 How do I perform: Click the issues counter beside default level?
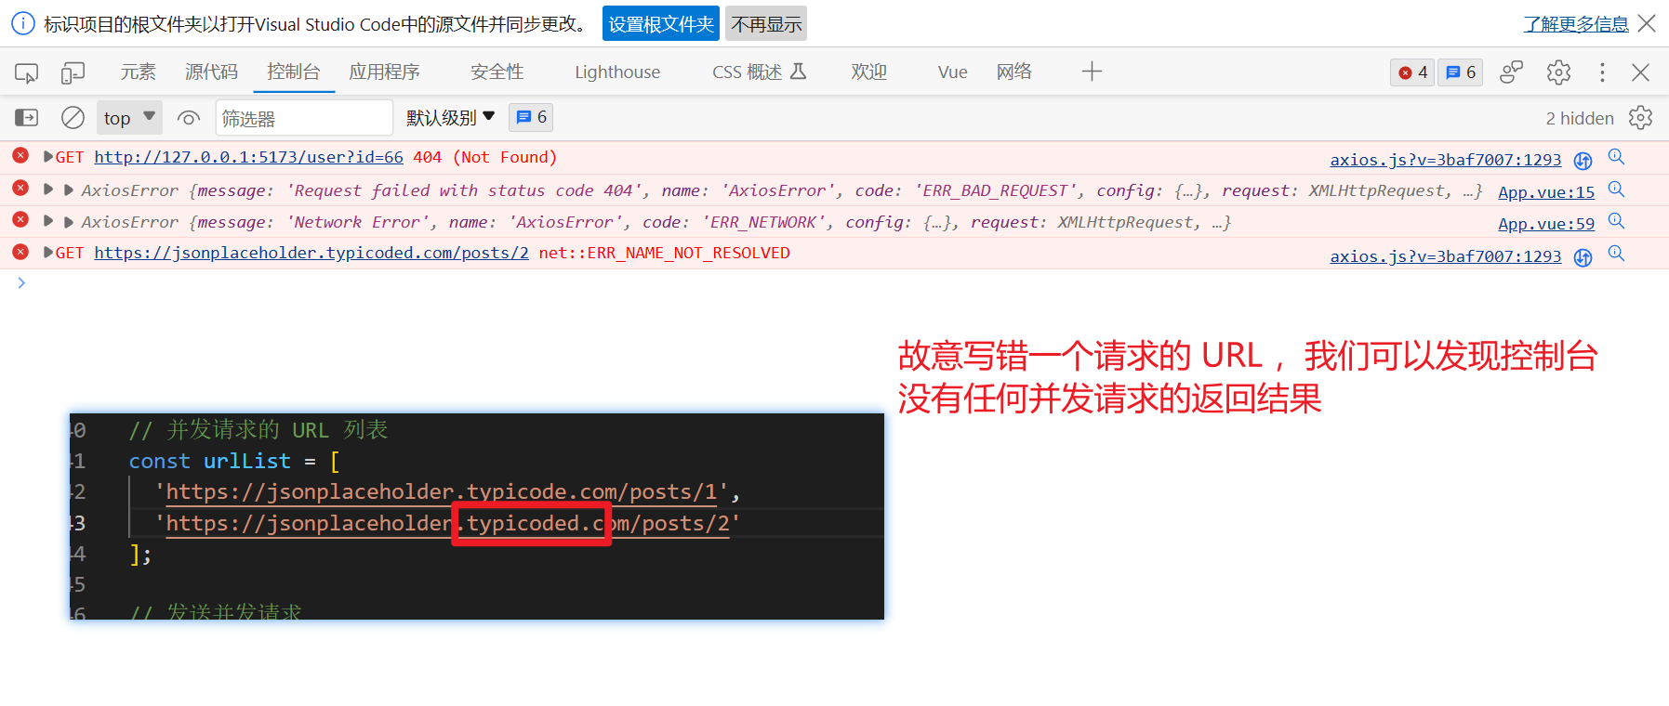(x=532, y=117)
